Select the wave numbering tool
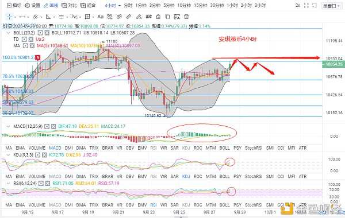345x218 pixels. 74,17
